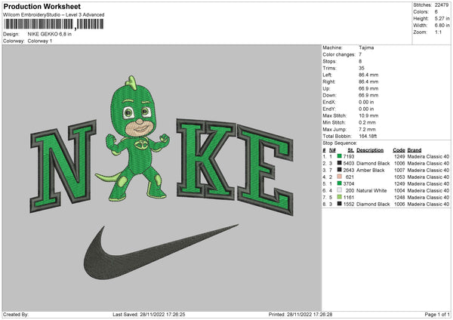Click the green swatch in the 3704 row
The width and height of the screenshot is (453, 320).
(x=340, y=183)
